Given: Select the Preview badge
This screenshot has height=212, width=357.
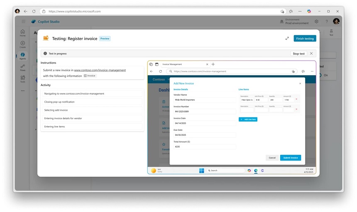Looking at the screenshot, I should (x=105, y=39).
